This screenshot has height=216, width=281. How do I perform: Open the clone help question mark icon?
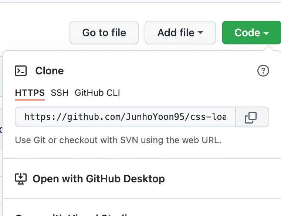coord(263,71)
